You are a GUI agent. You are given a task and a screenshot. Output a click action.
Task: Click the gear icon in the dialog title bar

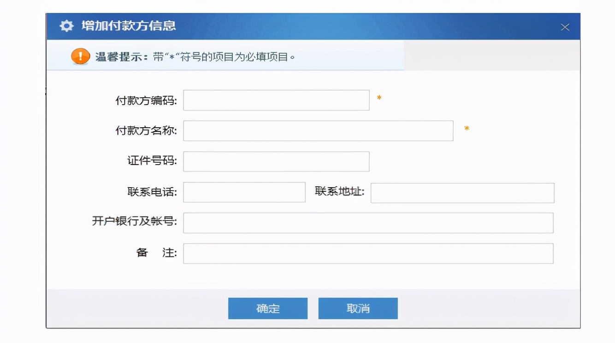point(66,26)
